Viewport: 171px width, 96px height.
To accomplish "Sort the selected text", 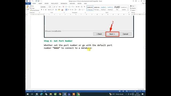I will click(x=82, y=7).
